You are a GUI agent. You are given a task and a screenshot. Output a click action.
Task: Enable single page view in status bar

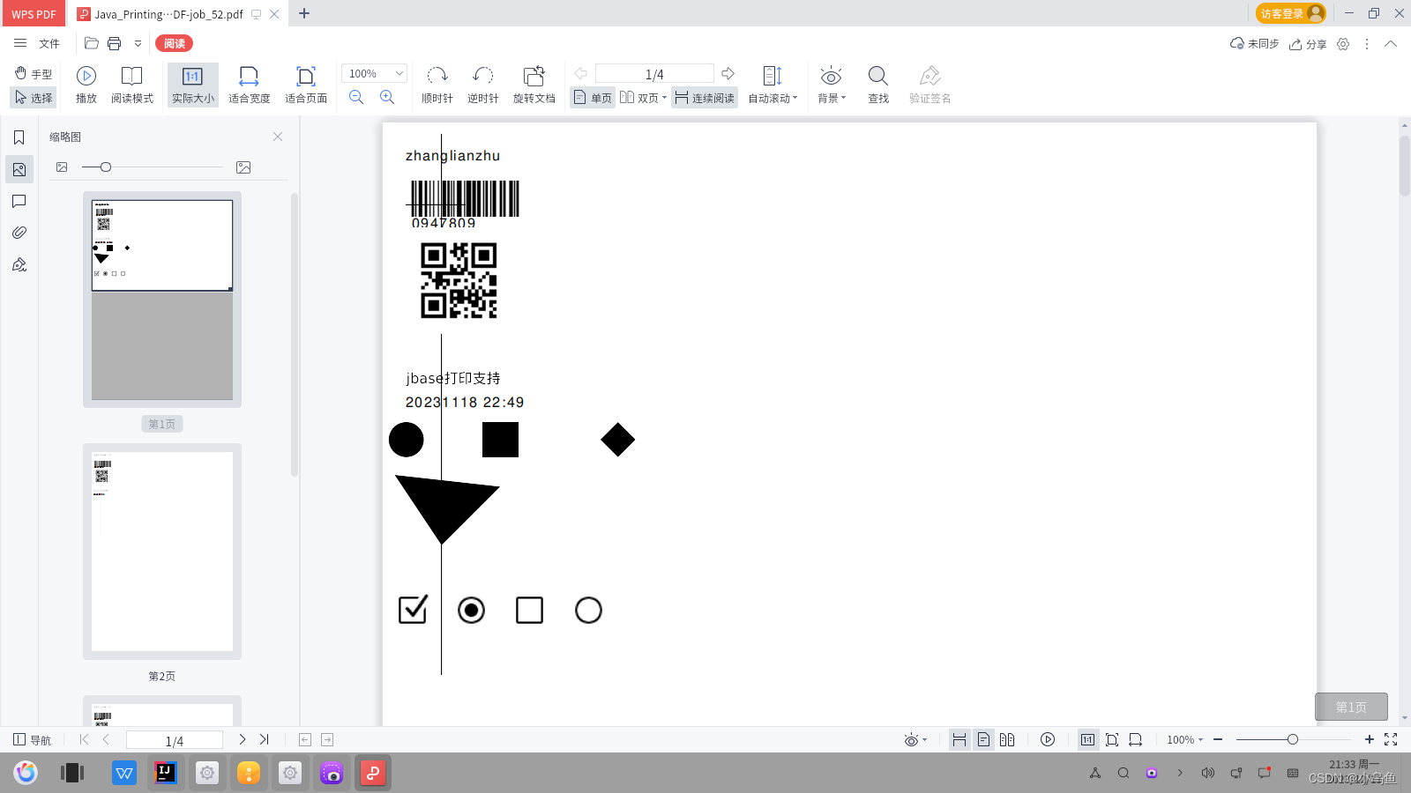(x=983, y=739)
